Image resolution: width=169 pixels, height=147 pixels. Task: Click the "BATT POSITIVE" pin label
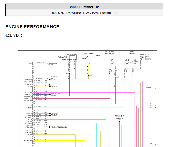28,100
